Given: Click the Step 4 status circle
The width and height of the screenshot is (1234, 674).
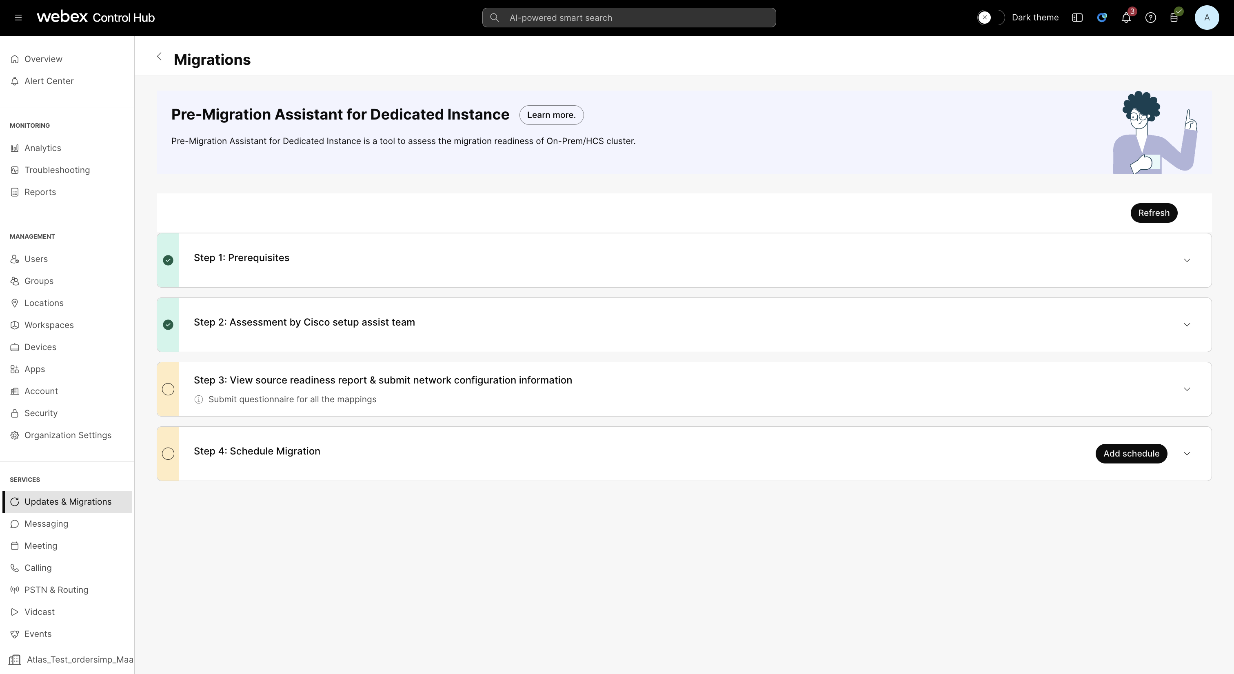Looking at the screenshot, I should pyautogui.click(x=168, y=454).
